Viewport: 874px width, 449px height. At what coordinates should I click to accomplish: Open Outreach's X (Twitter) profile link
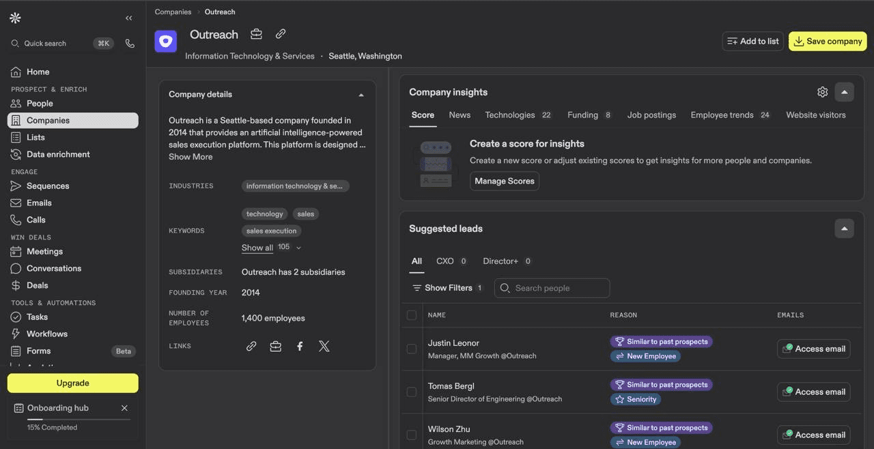[x=324, y=347]
